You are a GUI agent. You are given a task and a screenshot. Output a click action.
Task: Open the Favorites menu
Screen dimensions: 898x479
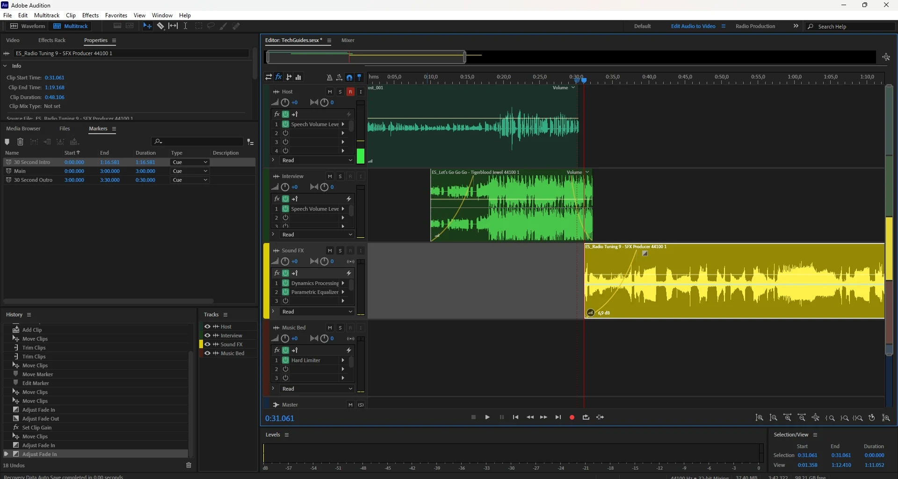tap(116, 15)
